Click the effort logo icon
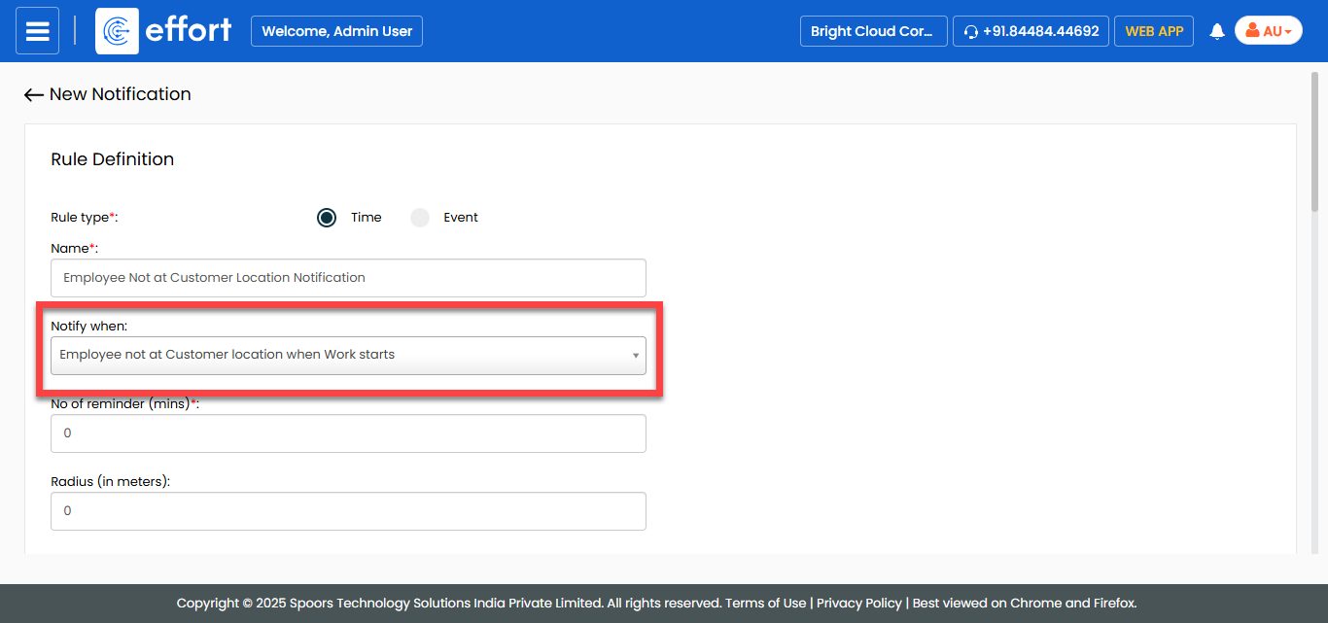 coord(117,31)
